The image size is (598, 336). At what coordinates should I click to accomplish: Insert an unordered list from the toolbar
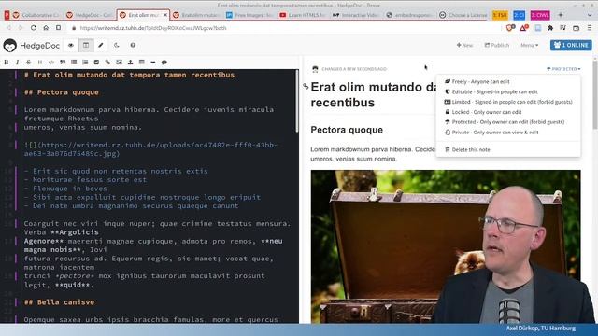(74, 63)
